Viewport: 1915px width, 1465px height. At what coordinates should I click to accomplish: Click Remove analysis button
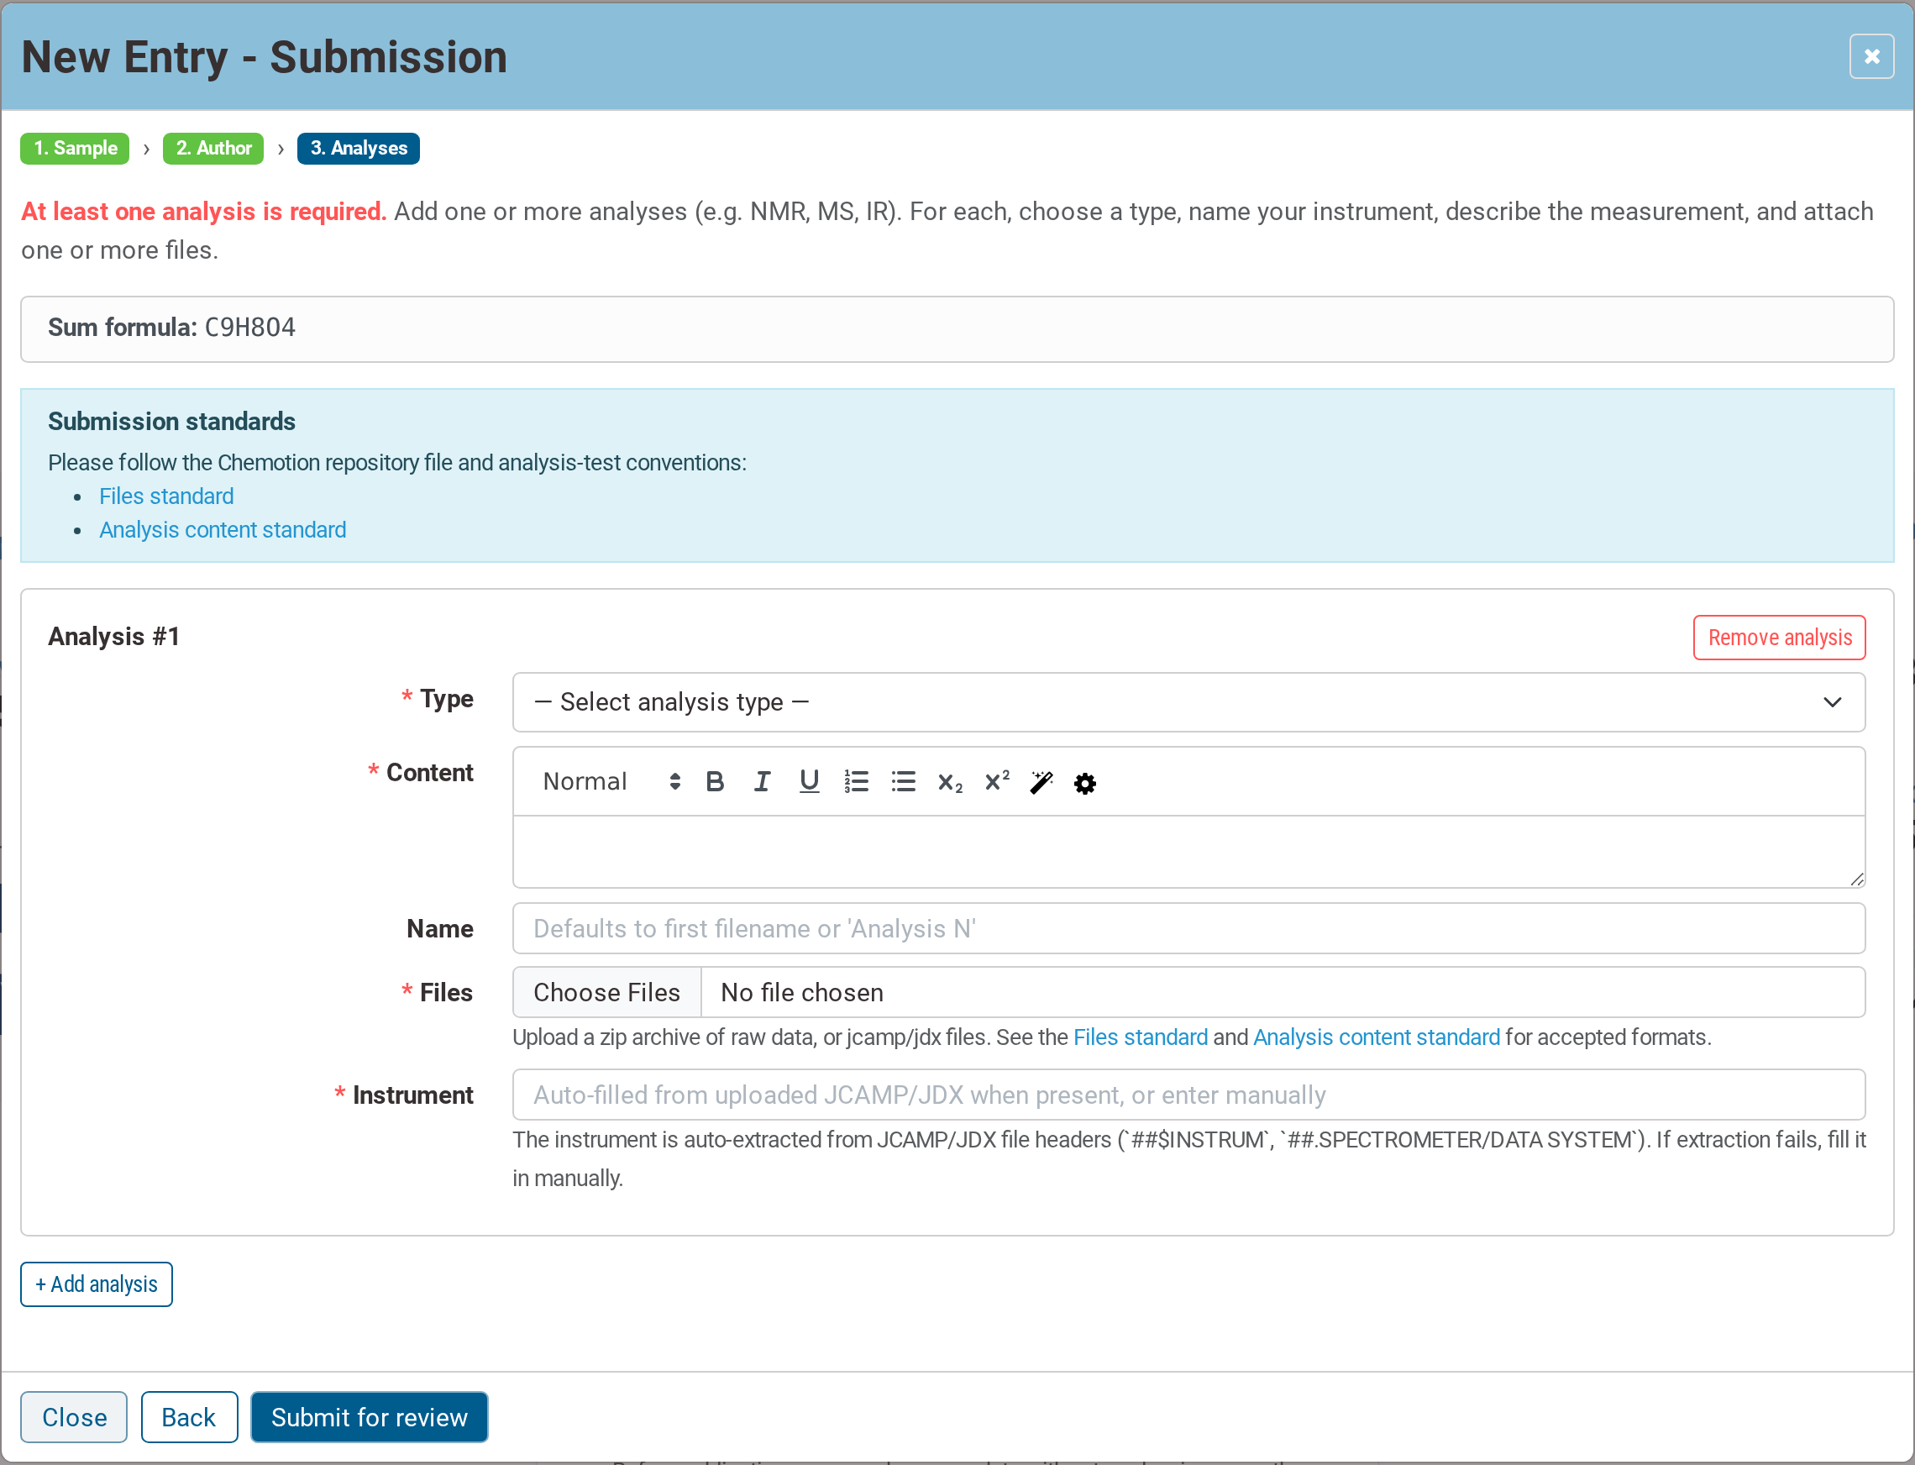pyautogui.click(x=1779, y=638)
